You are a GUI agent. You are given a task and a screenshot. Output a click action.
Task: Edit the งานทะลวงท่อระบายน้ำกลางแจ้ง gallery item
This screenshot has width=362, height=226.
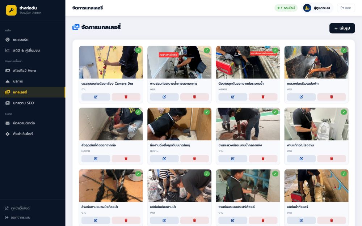point(233,159)
